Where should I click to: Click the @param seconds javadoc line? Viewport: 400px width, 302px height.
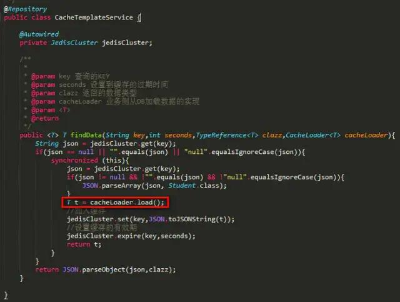(x=99, y=85)
